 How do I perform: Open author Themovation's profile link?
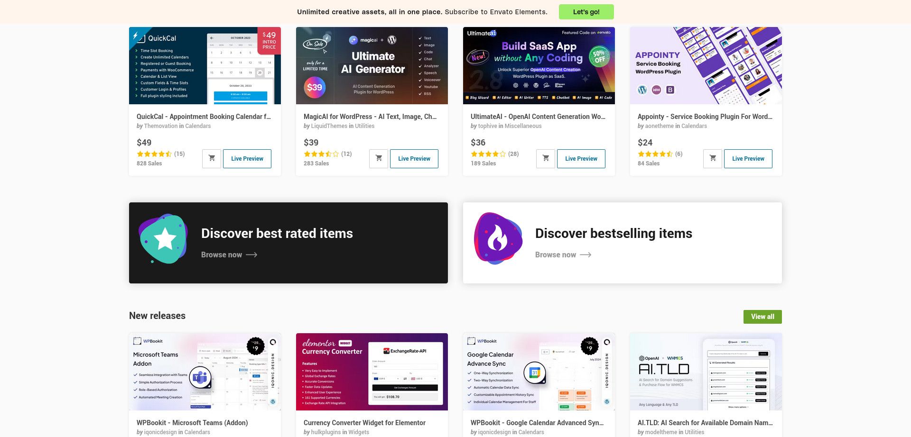[x=161, y=126]
